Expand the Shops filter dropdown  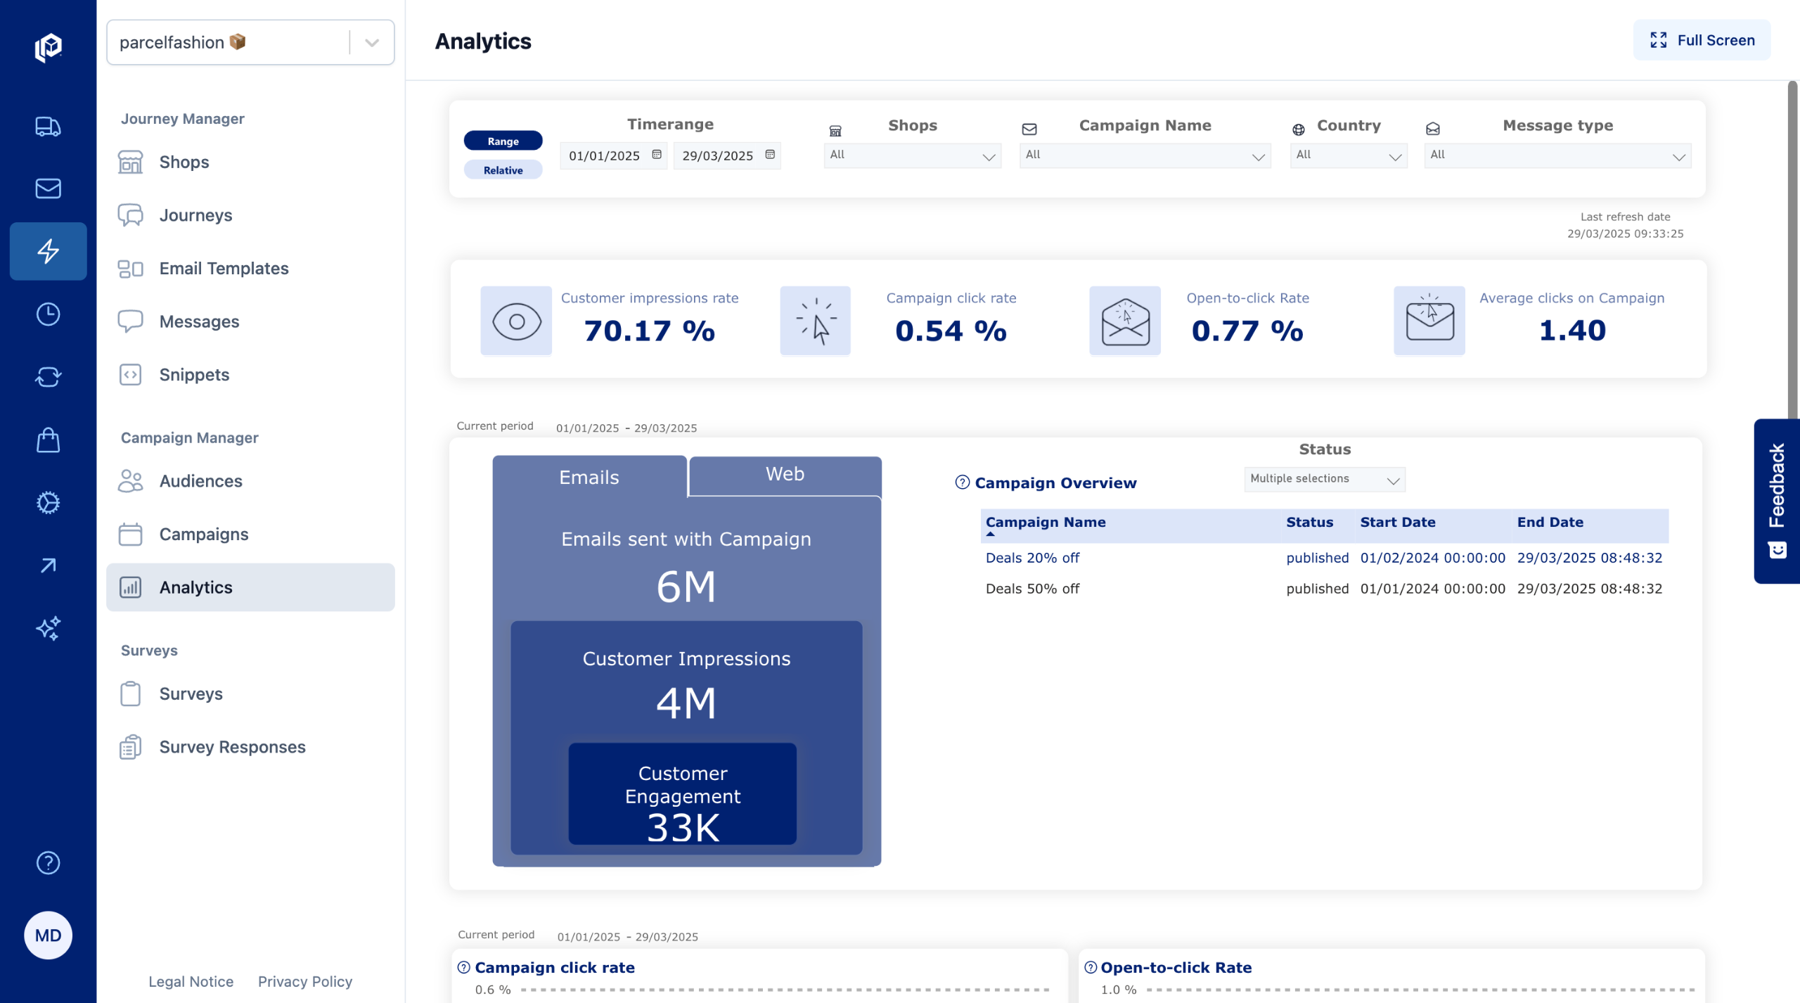click(x=912, y=155)
